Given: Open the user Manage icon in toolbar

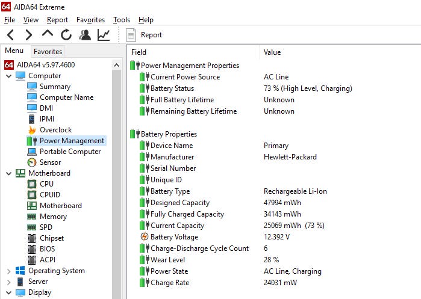Looking at the screenshot, I should pos(85,35).
